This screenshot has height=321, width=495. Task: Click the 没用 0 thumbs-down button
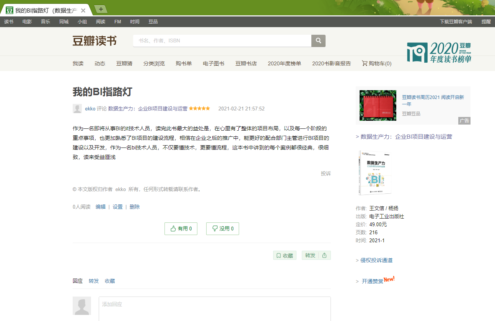pos(223,229)
